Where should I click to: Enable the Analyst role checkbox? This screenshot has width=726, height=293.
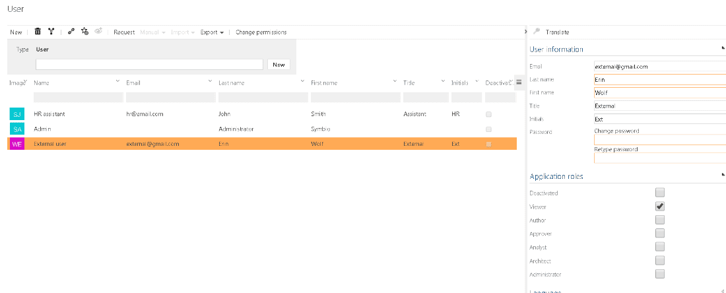click(660, 247)
